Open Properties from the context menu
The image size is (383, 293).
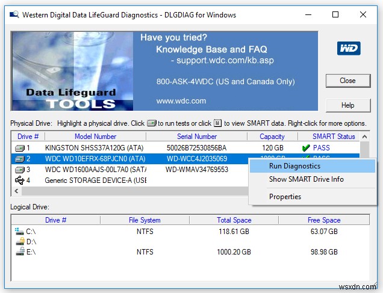285,197
